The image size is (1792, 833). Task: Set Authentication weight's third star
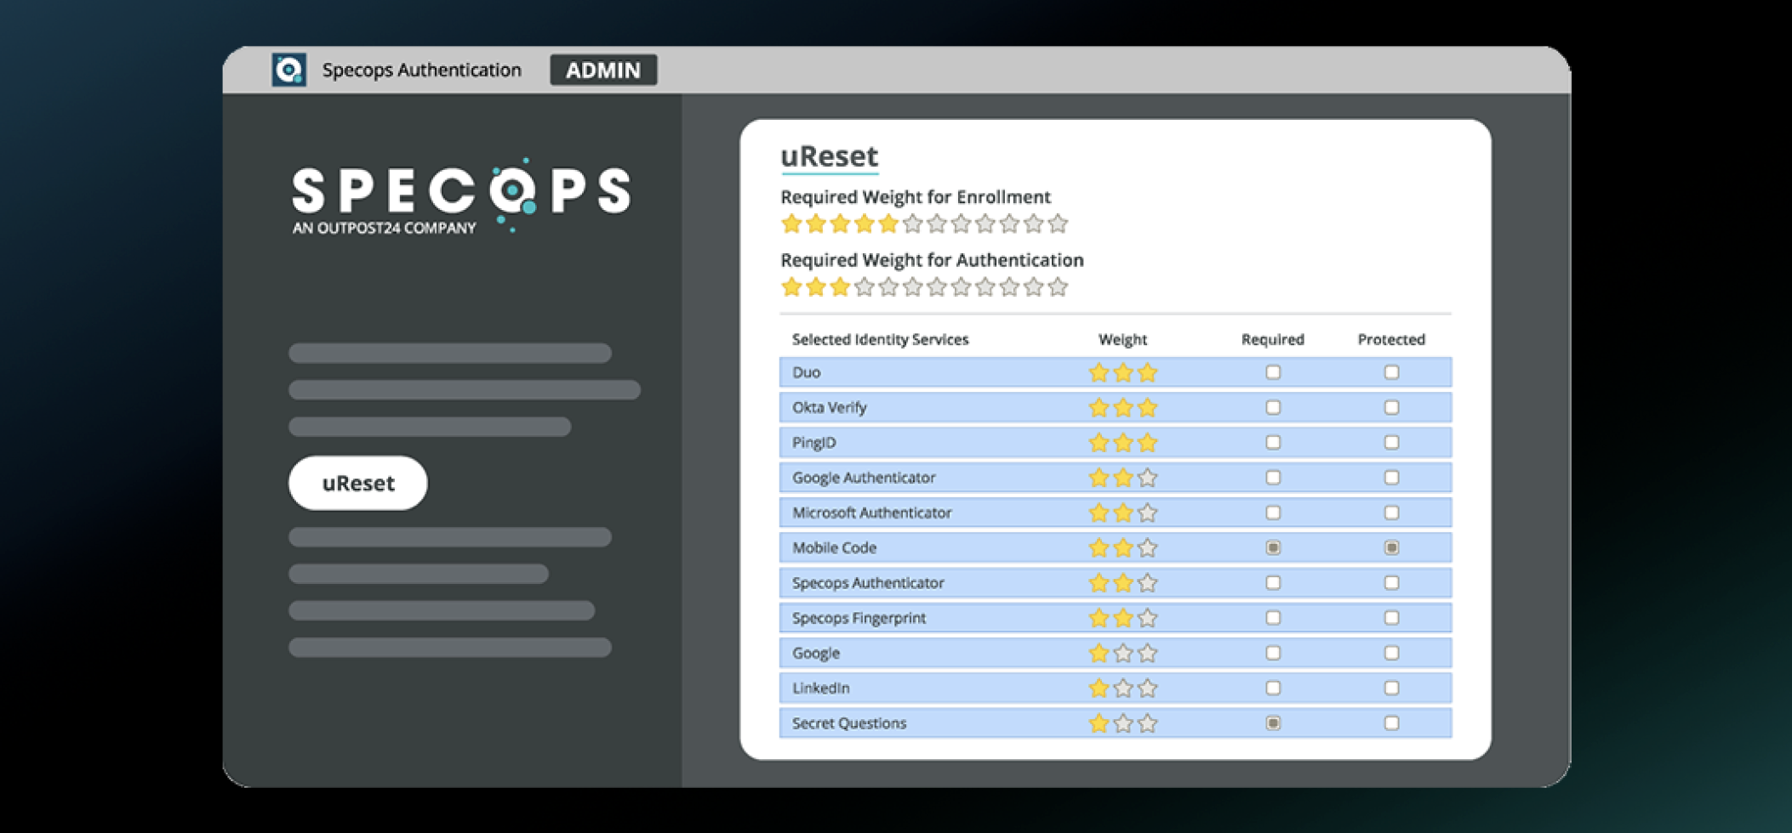[840, 286]
